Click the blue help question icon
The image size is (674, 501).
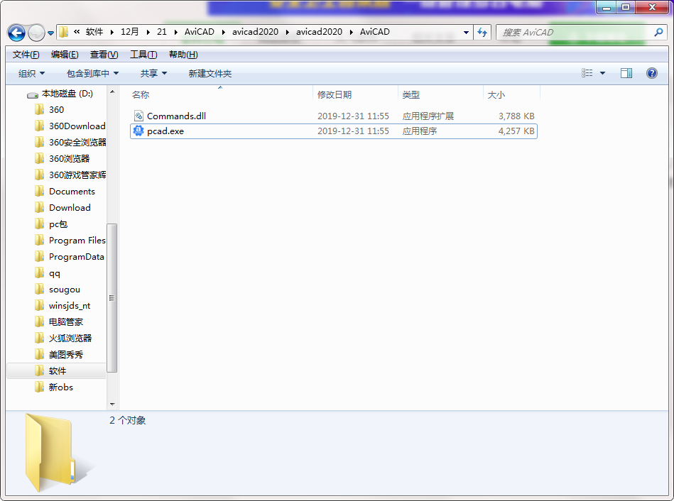tap(652, 73)
